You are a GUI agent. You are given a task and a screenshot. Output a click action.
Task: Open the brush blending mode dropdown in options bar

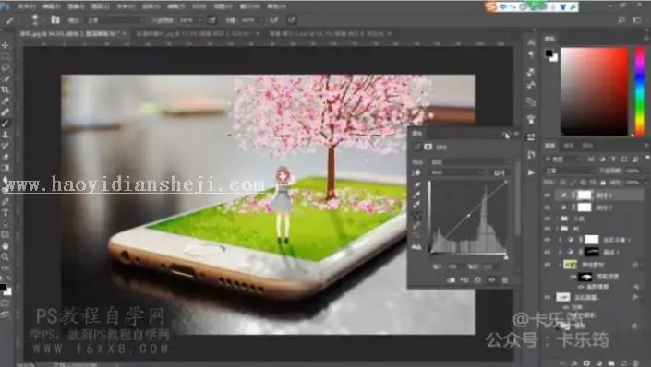(115, 20)
